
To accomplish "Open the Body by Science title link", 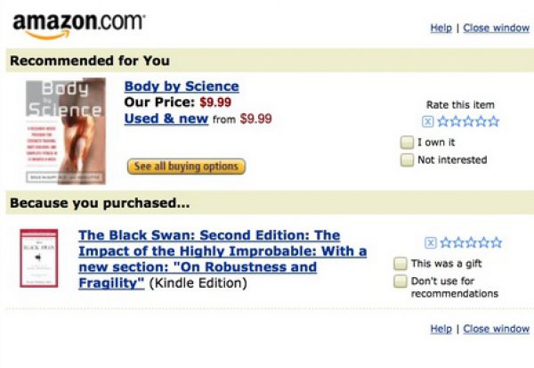I will pyautogui.click(x=182, y=86).
